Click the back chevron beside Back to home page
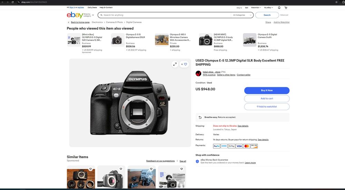The width and height of the screenshot is (345, 190). (68, 22)
